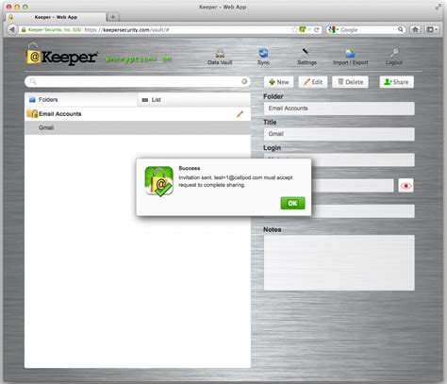Viewport: 447px width, 384px height.
Task: Click the New record button
Action: [279, 82]
